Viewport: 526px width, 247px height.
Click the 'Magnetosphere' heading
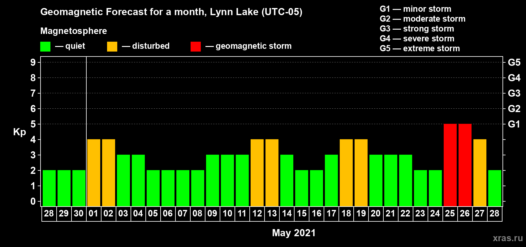pyautogui.click(x=74, y=31)
